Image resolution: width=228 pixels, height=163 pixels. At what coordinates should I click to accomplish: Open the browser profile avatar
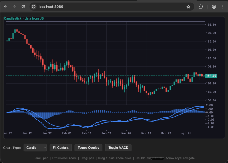[x=214, y=7]
